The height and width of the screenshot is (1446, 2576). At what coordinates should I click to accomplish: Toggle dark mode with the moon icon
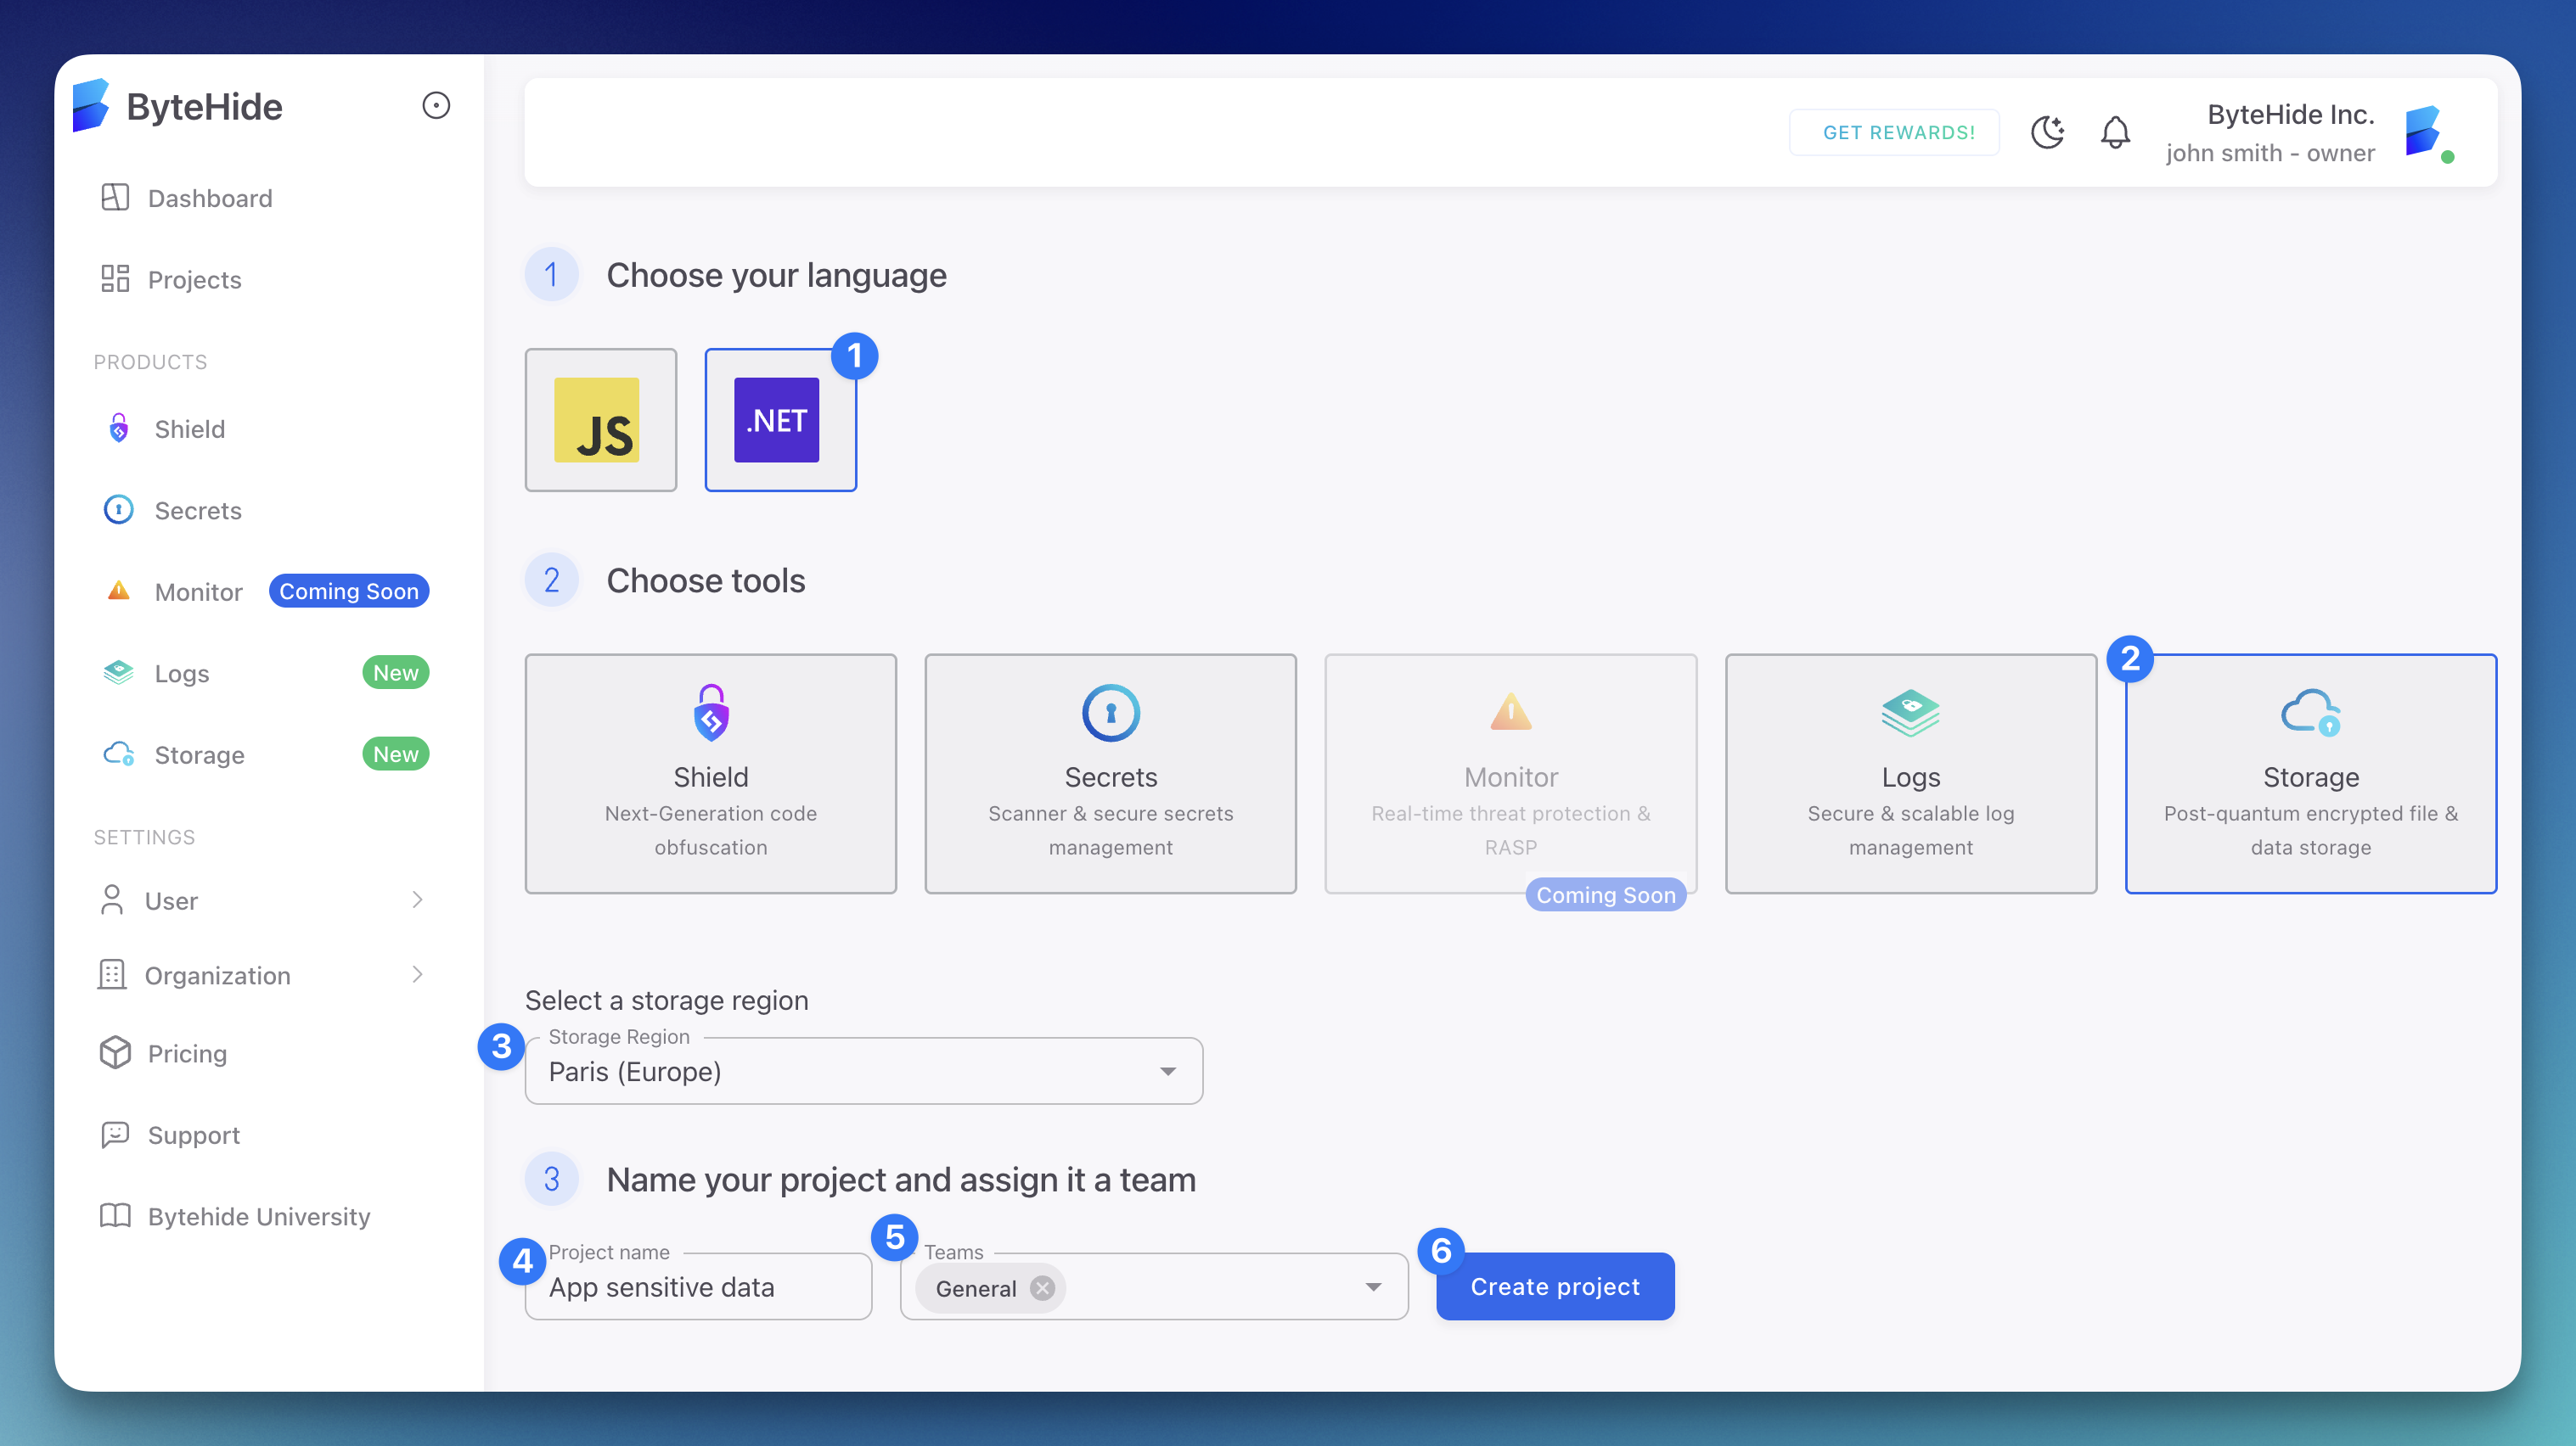tap(2047, 131)
